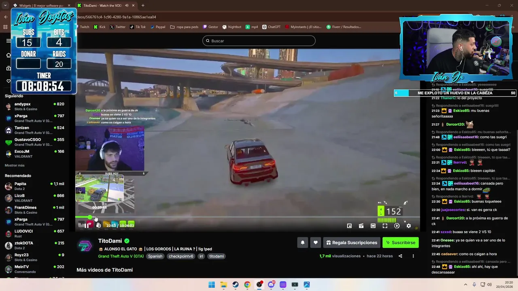
Task: Open LUDOVICI Rust recommended channel
Action: 34,233
